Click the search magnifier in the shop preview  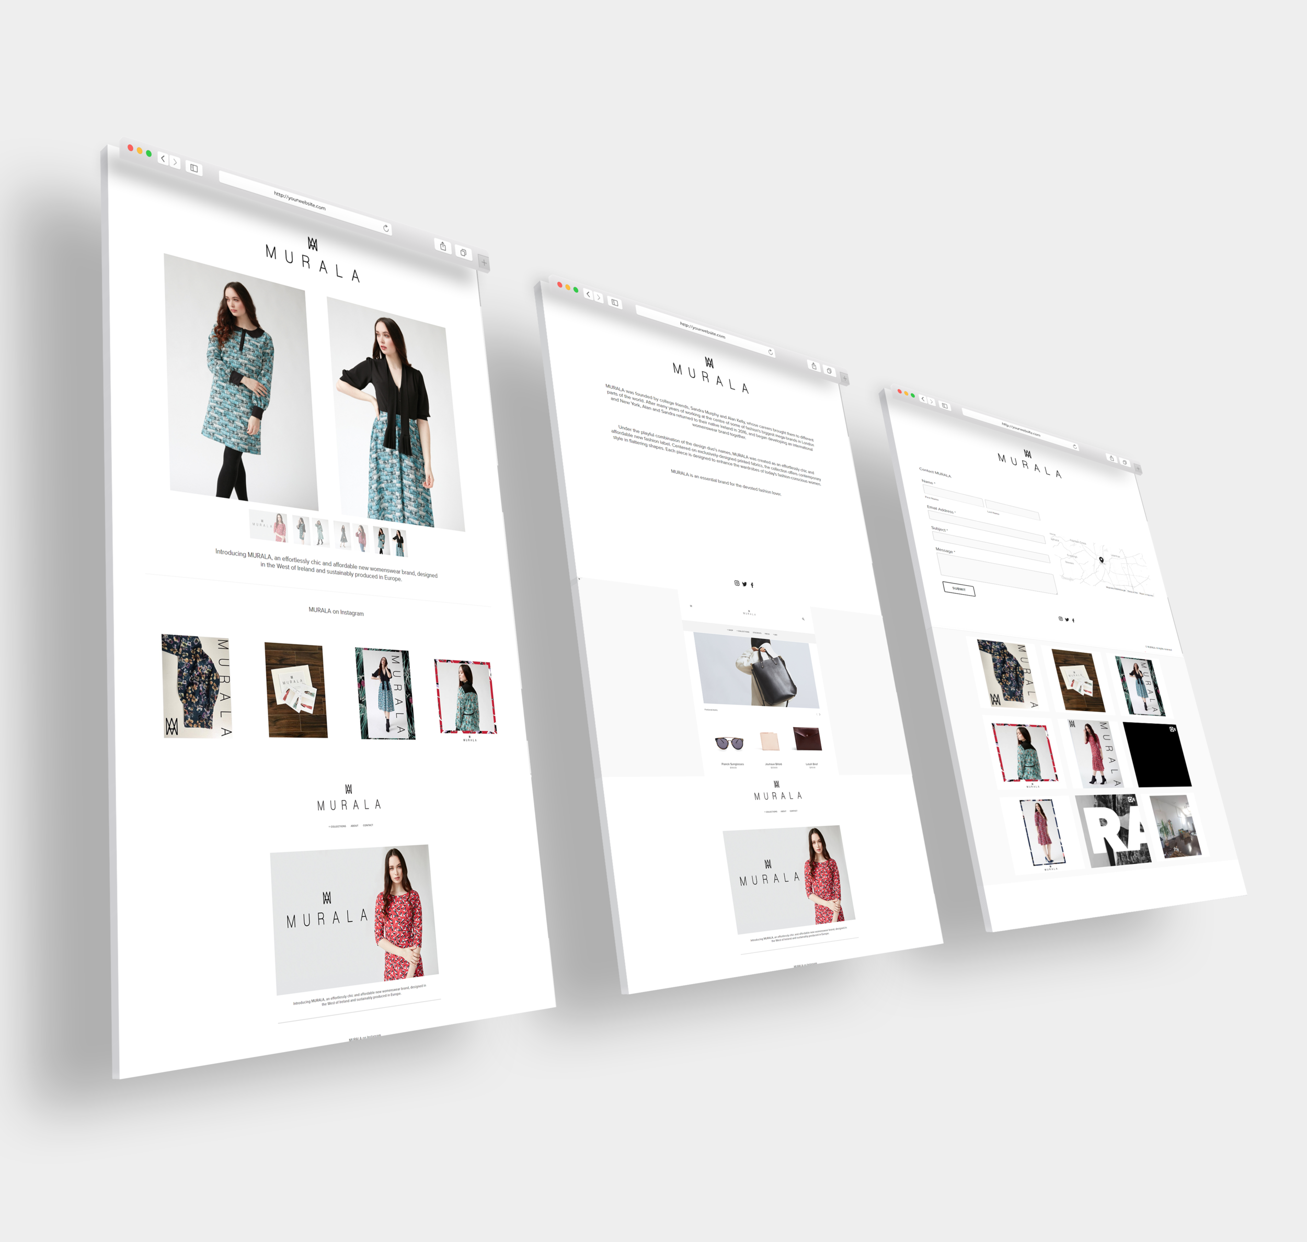(804, 619)
